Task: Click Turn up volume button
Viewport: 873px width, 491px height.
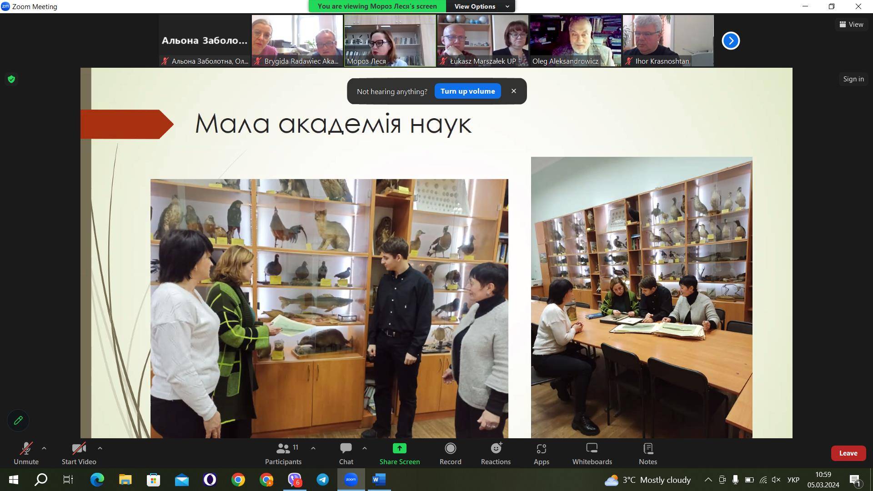Action: 467,91
